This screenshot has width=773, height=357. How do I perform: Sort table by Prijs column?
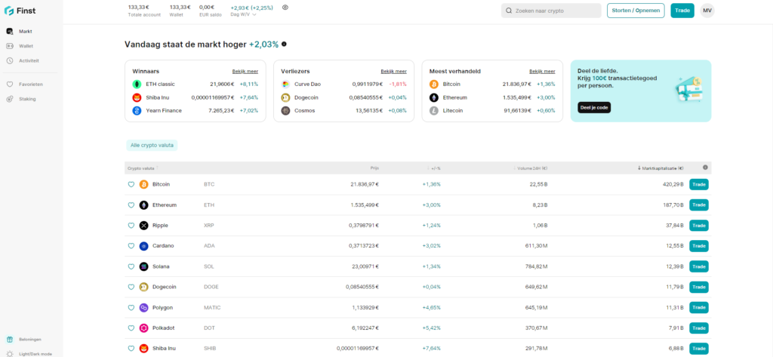pos(374,168)
